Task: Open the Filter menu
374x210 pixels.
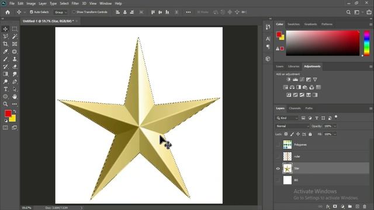Action: click(75, 3)
